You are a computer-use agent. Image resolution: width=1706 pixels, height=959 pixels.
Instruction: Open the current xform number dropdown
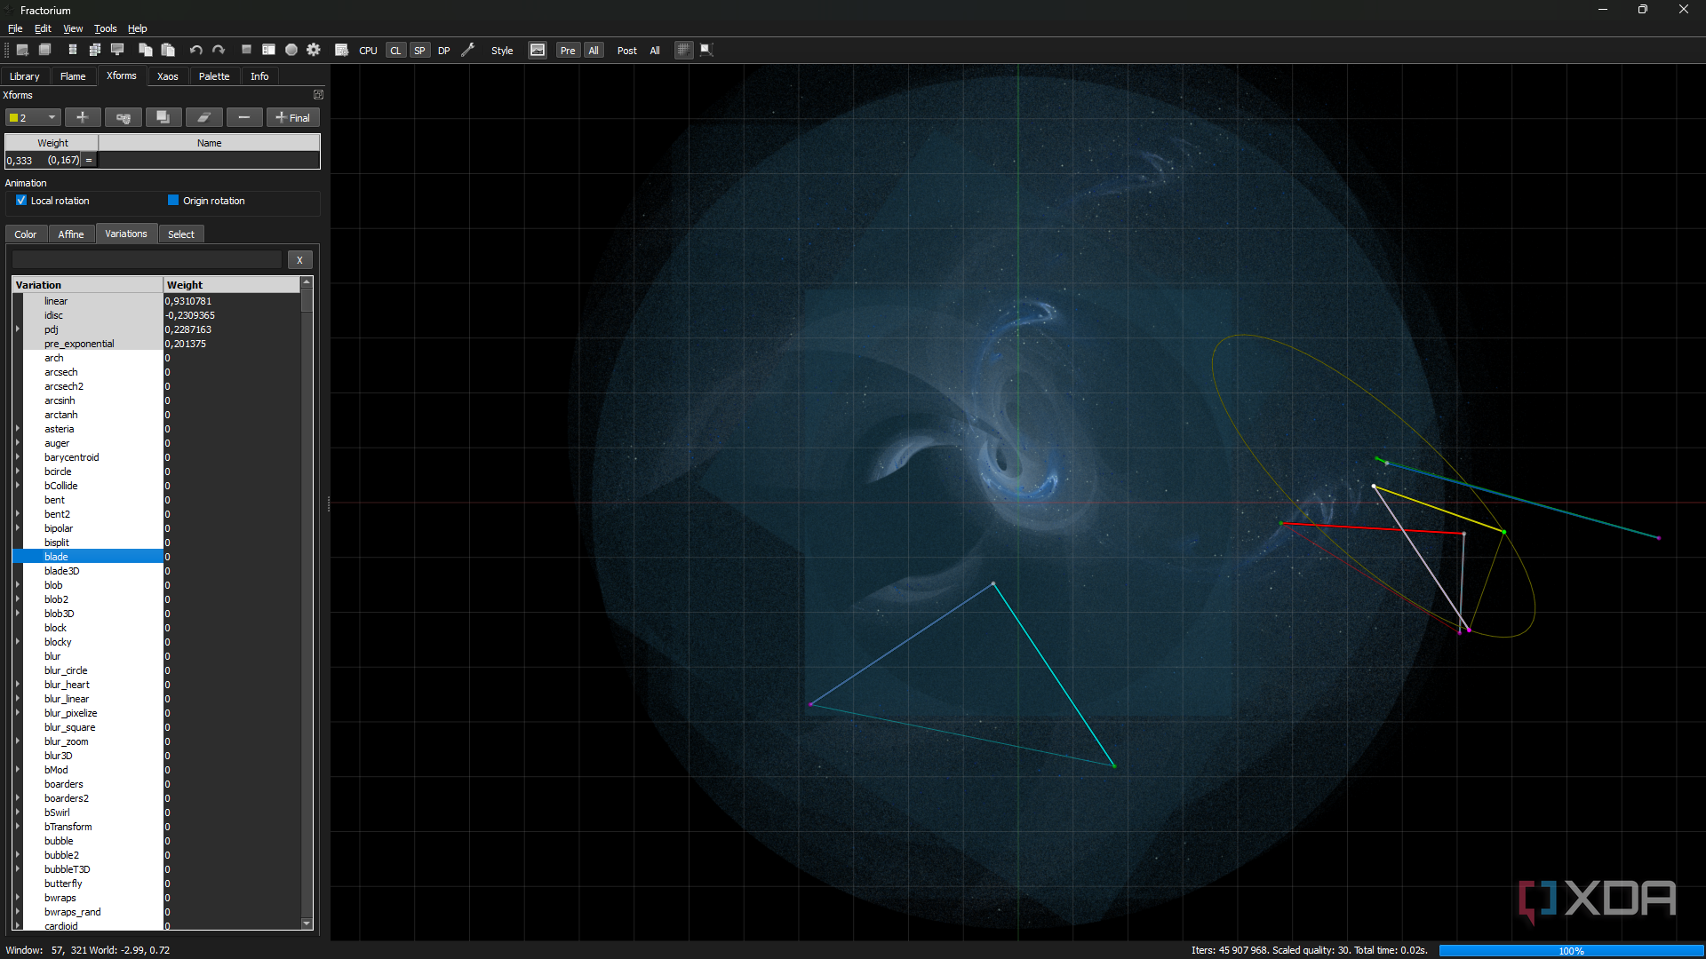pos(33,117)
